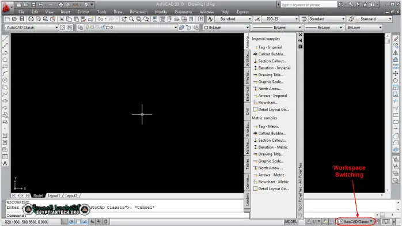This screenshot has width=402, height=226.
Task: Select the Multiline Text tool icon
Action: [x=5, y=163]
